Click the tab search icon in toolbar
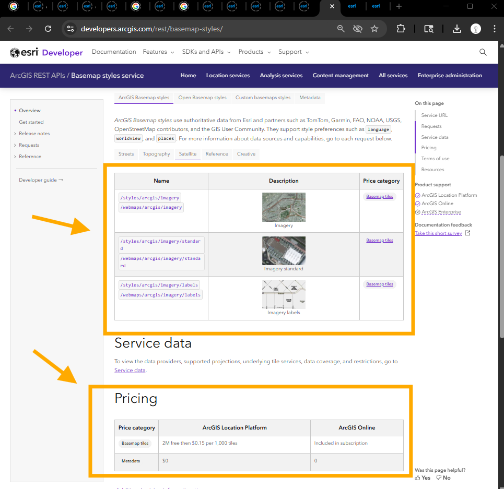The width and height of the screenshot is (504, 489). tap(429, 29)
